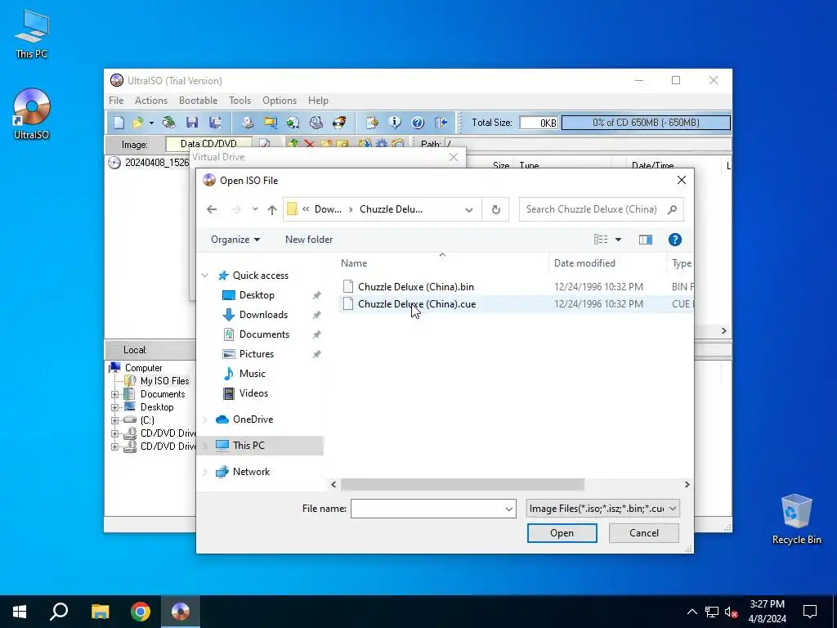Open the Organize dropdown menu

[235, 240]
